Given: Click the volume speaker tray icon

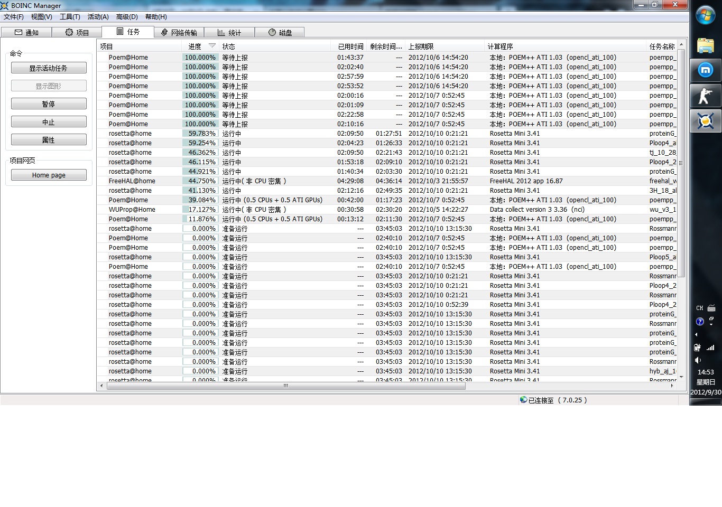Looking at the screenshot, I should pyautogui.click(x=698, y=360).
